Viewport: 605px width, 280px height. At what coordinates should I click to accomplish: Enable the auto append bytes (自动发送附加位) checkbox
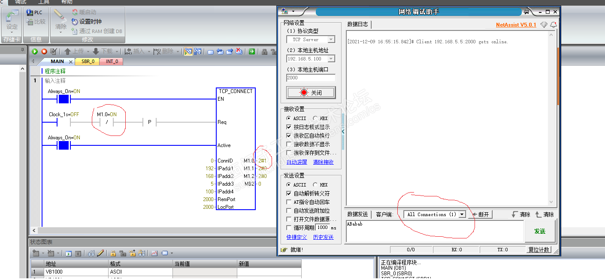click(289, 211)
